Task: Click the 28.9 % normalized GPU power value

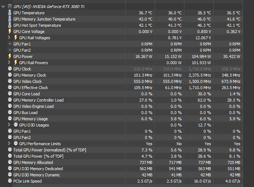Action: 204,150
